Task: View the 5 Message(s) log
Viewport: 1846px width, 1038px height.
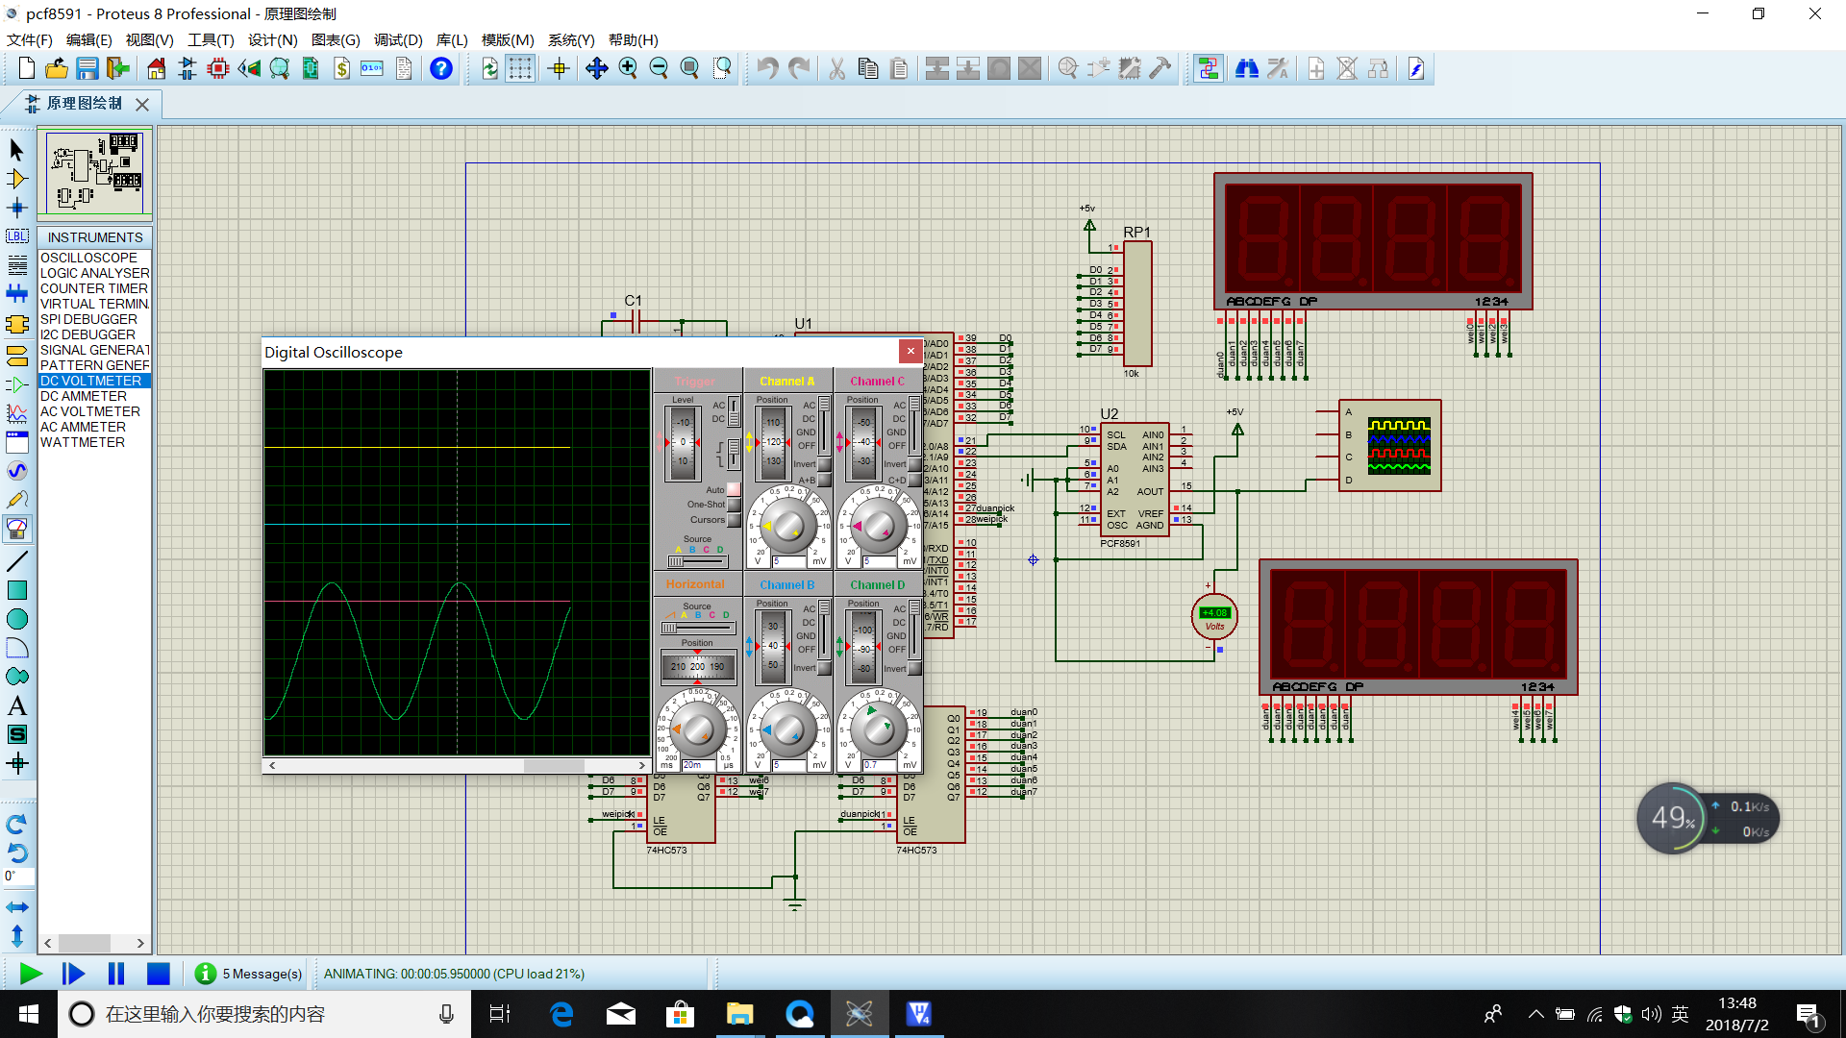Action: pyautogui.click(x=249, y=974)
